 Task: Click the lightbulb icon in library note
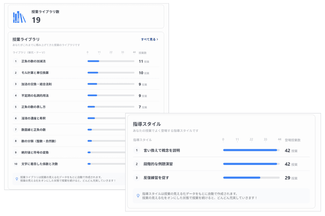pyautogui.click(x=17, y=179)
